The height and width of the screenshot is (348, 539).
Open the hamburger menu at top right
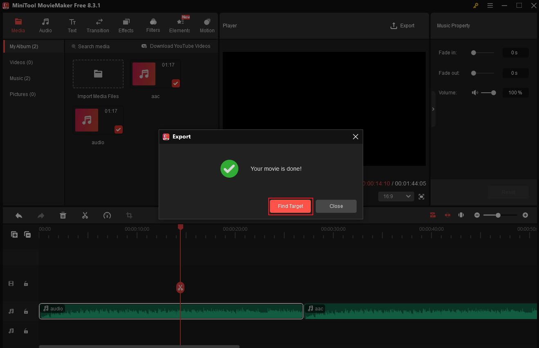click(x=490, y=6)
